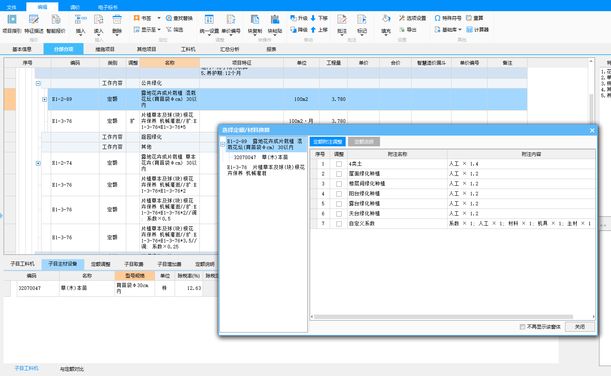Enable 不再显示该窗体 checkbox

[x=522, y=327]
